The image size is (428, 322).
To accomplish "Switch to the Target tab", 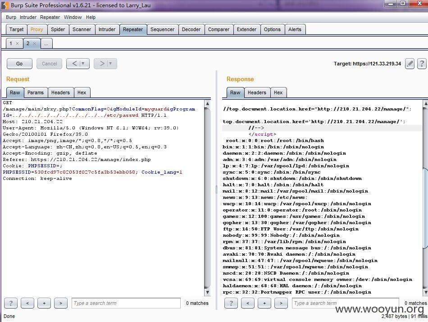I will [16, 29].
